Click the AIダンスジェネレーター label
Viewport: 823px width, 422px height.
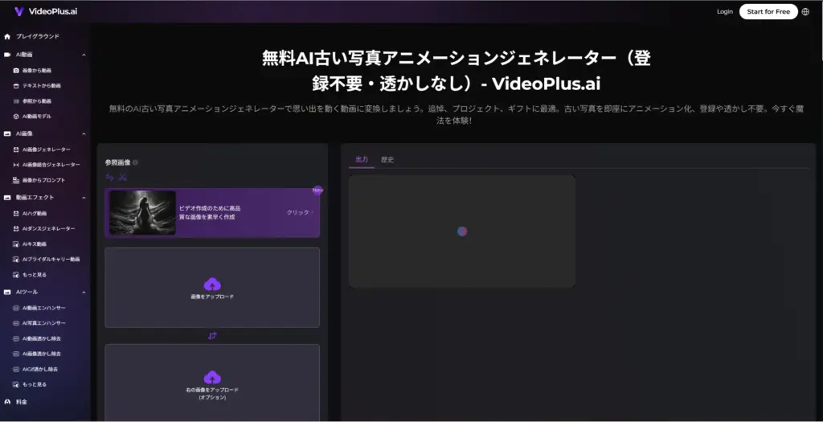pos(48,229)
